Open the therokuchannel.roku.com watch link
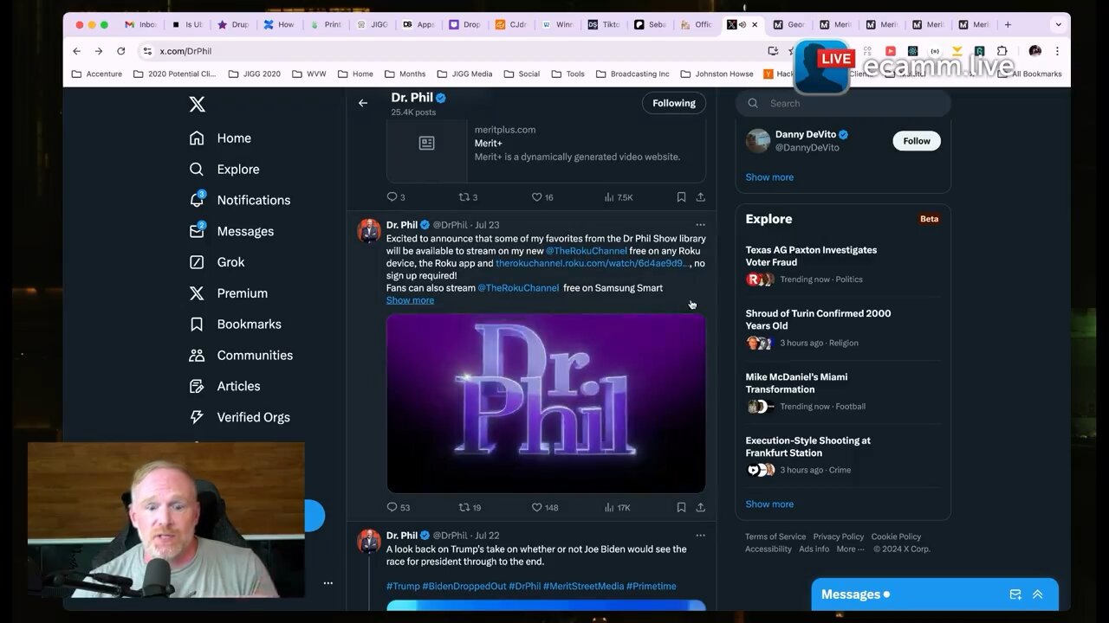 click(593, 263)
